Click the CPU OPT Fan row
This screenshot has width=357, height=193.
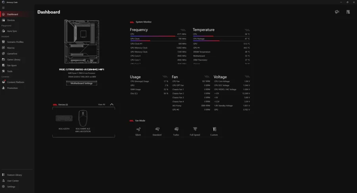pos(191,85)
